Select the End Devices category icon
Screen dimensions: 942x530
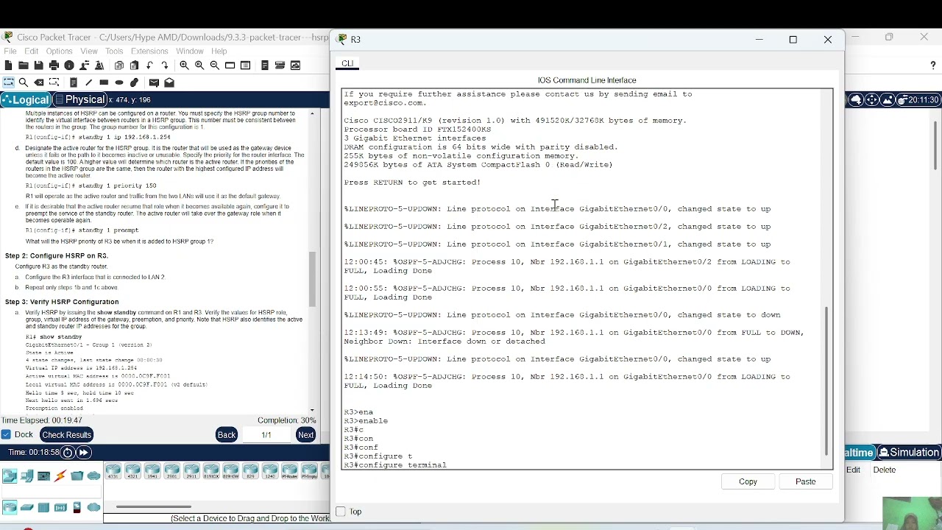[27, 476]
